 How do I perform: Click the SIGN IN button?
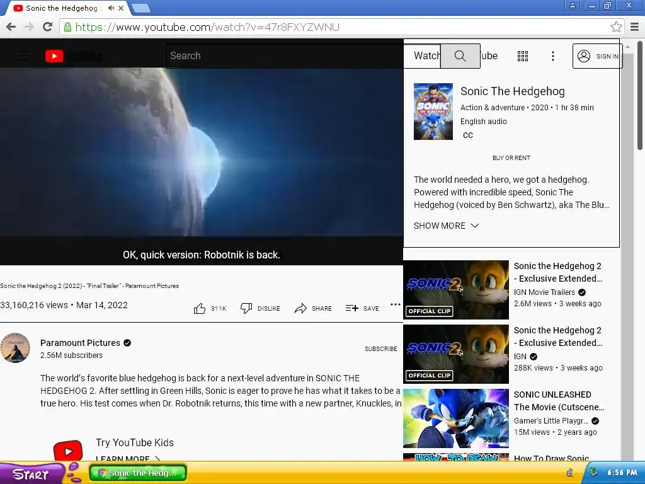(x=597, y=56)
